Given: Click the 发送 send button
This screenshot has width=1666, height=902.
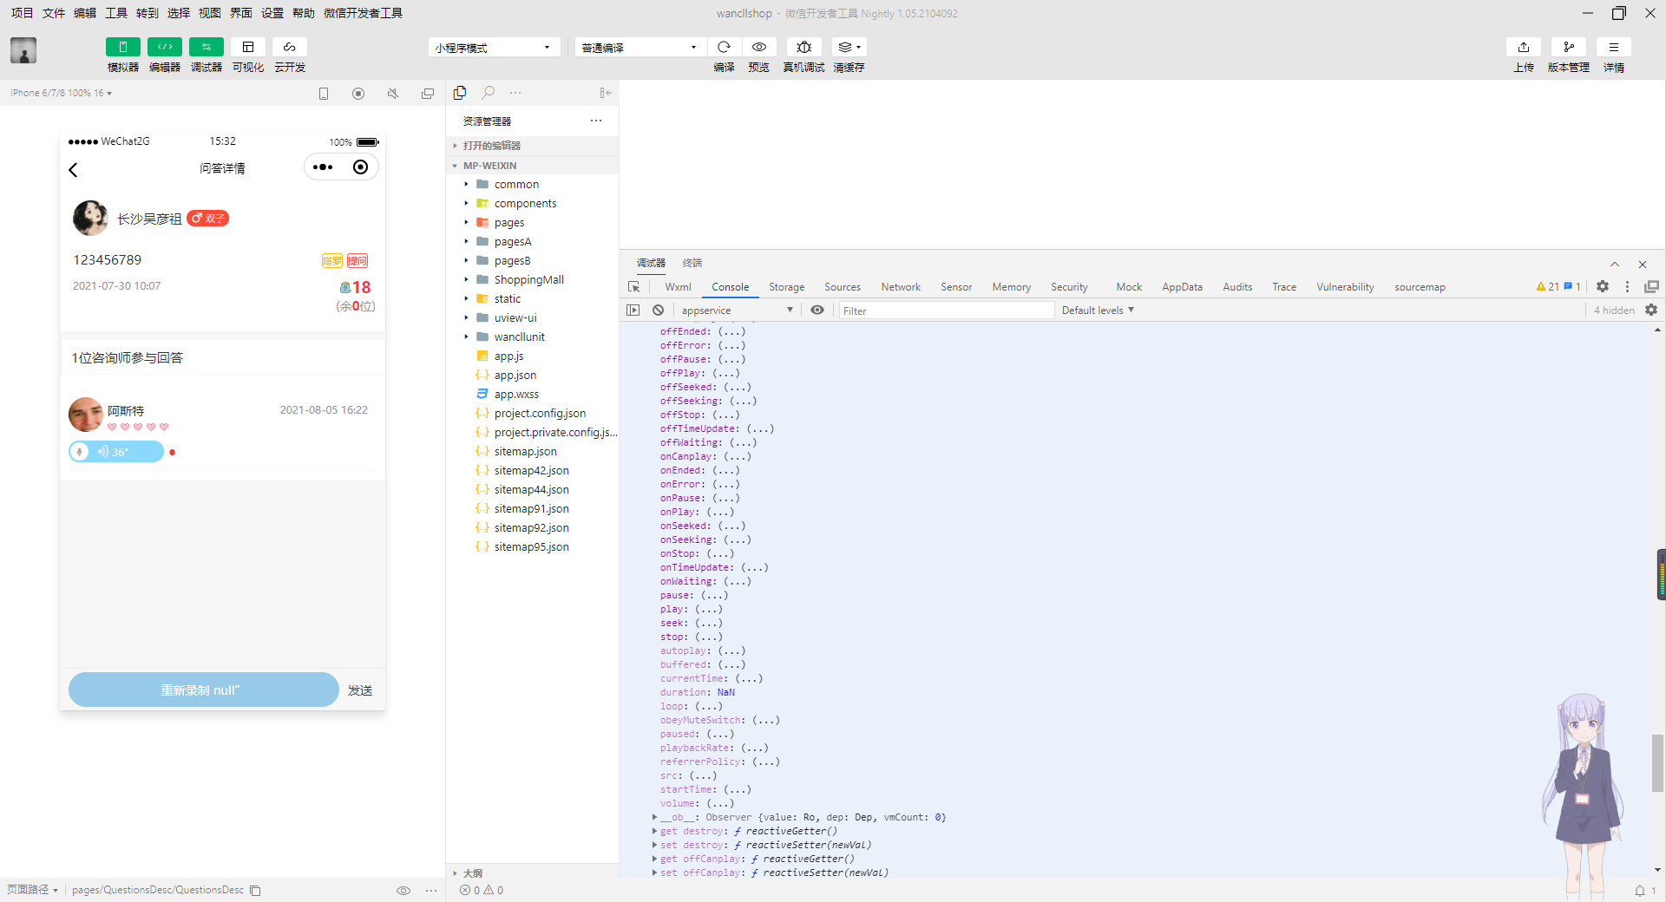Looking at the screenshot, I should (360, 690).
